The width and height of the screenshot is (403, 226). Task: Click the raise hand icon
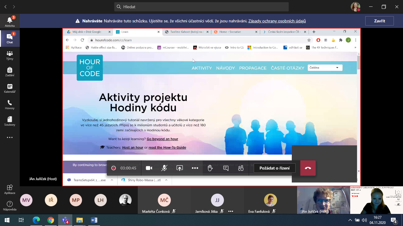210,168
